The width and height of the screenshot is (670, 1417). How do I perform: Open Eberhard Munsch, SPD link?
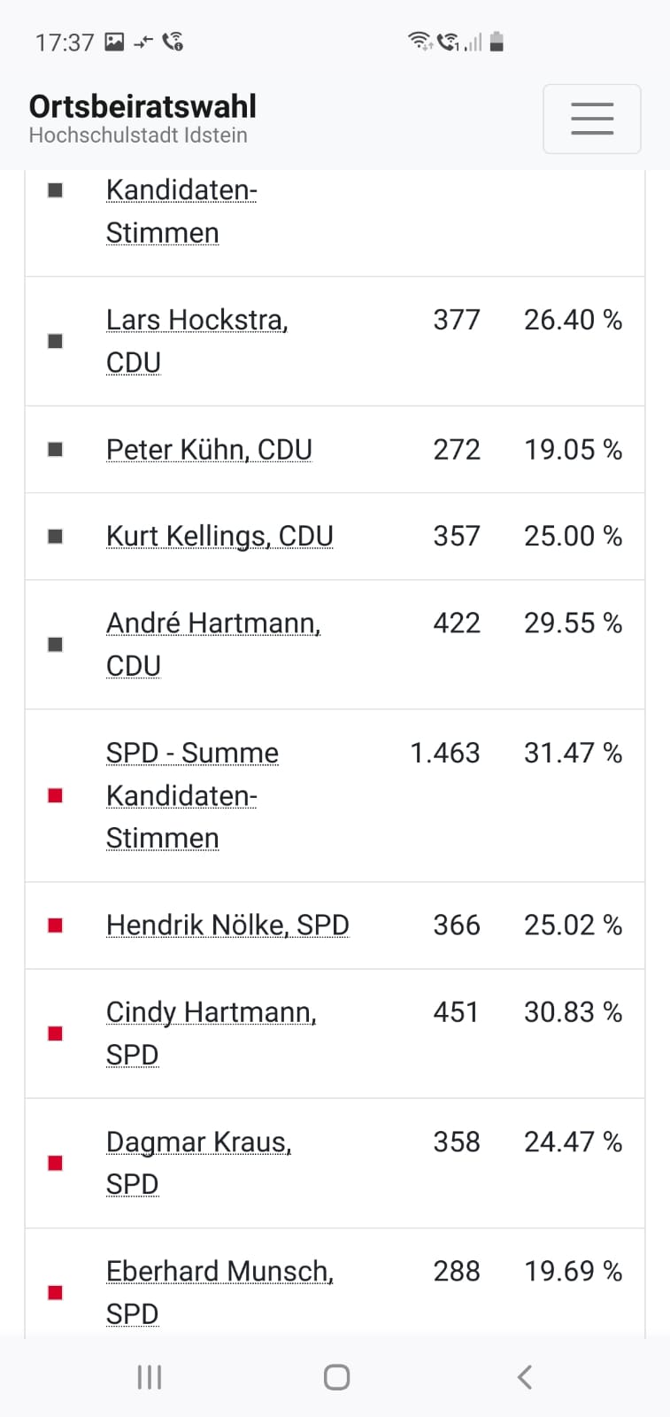219,1292
